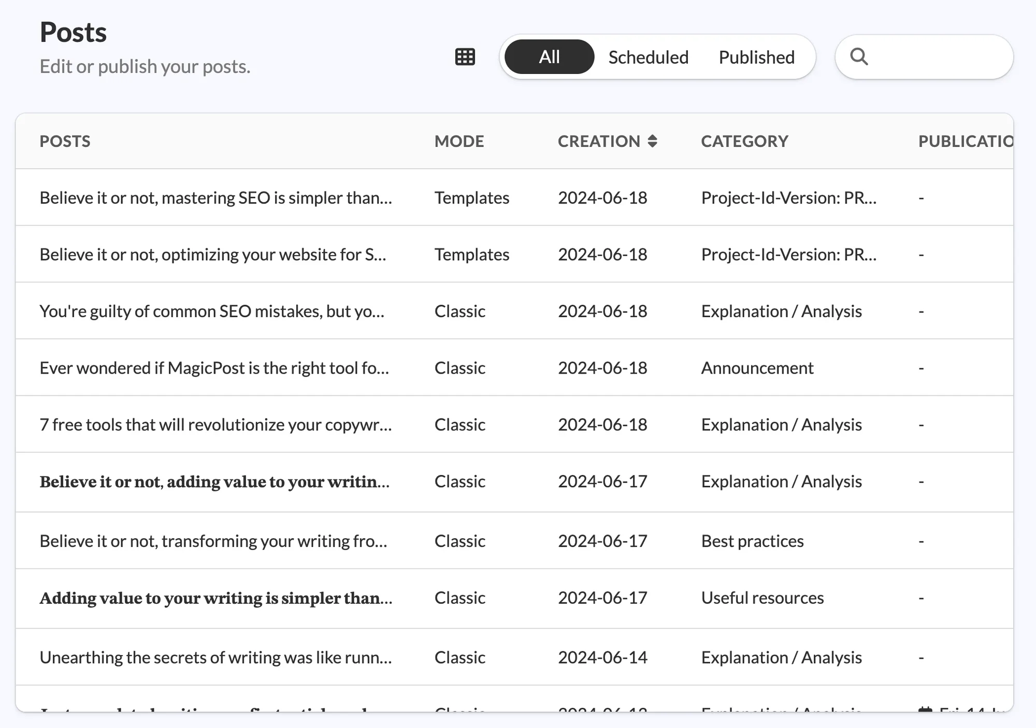
Task: Sort posts by the Creation column
Action: click(599, 141)
